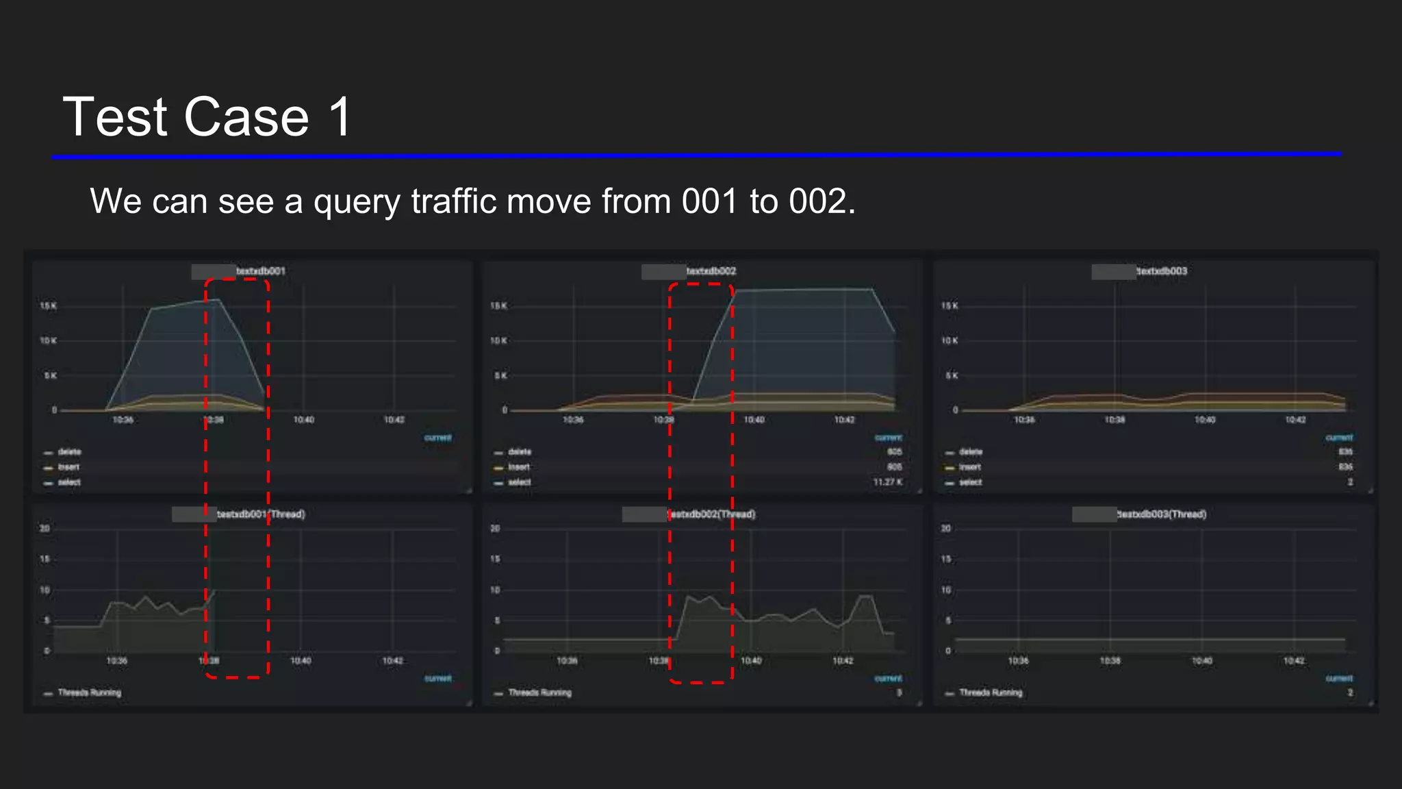Click the select traffic plateau in textxdb002 chart
This screenshot has width=1402, height=789.
click(x=804, y=290)
